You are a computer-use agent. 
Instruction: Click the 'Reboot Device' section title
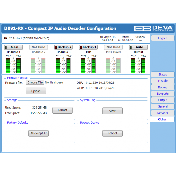89,123
